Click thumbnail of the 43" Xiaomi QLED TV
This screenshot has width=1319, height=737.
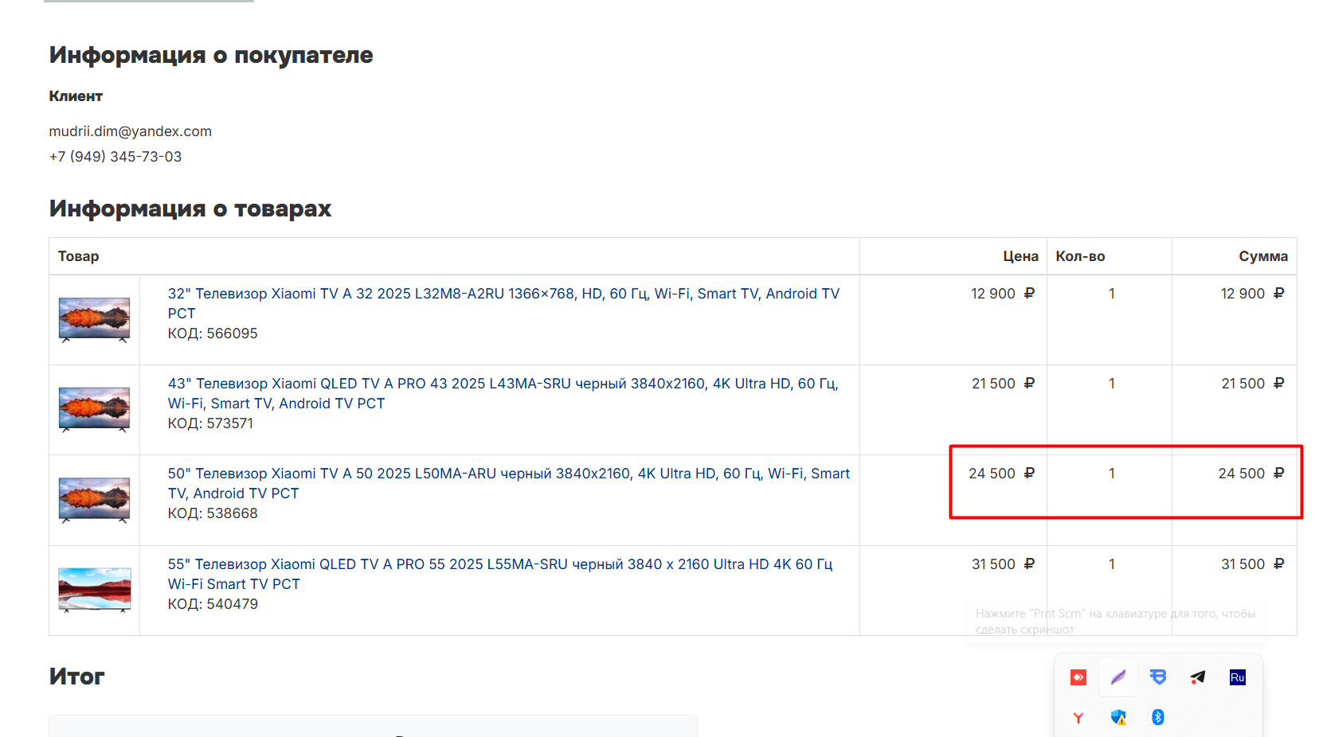[x=94, y=410]
